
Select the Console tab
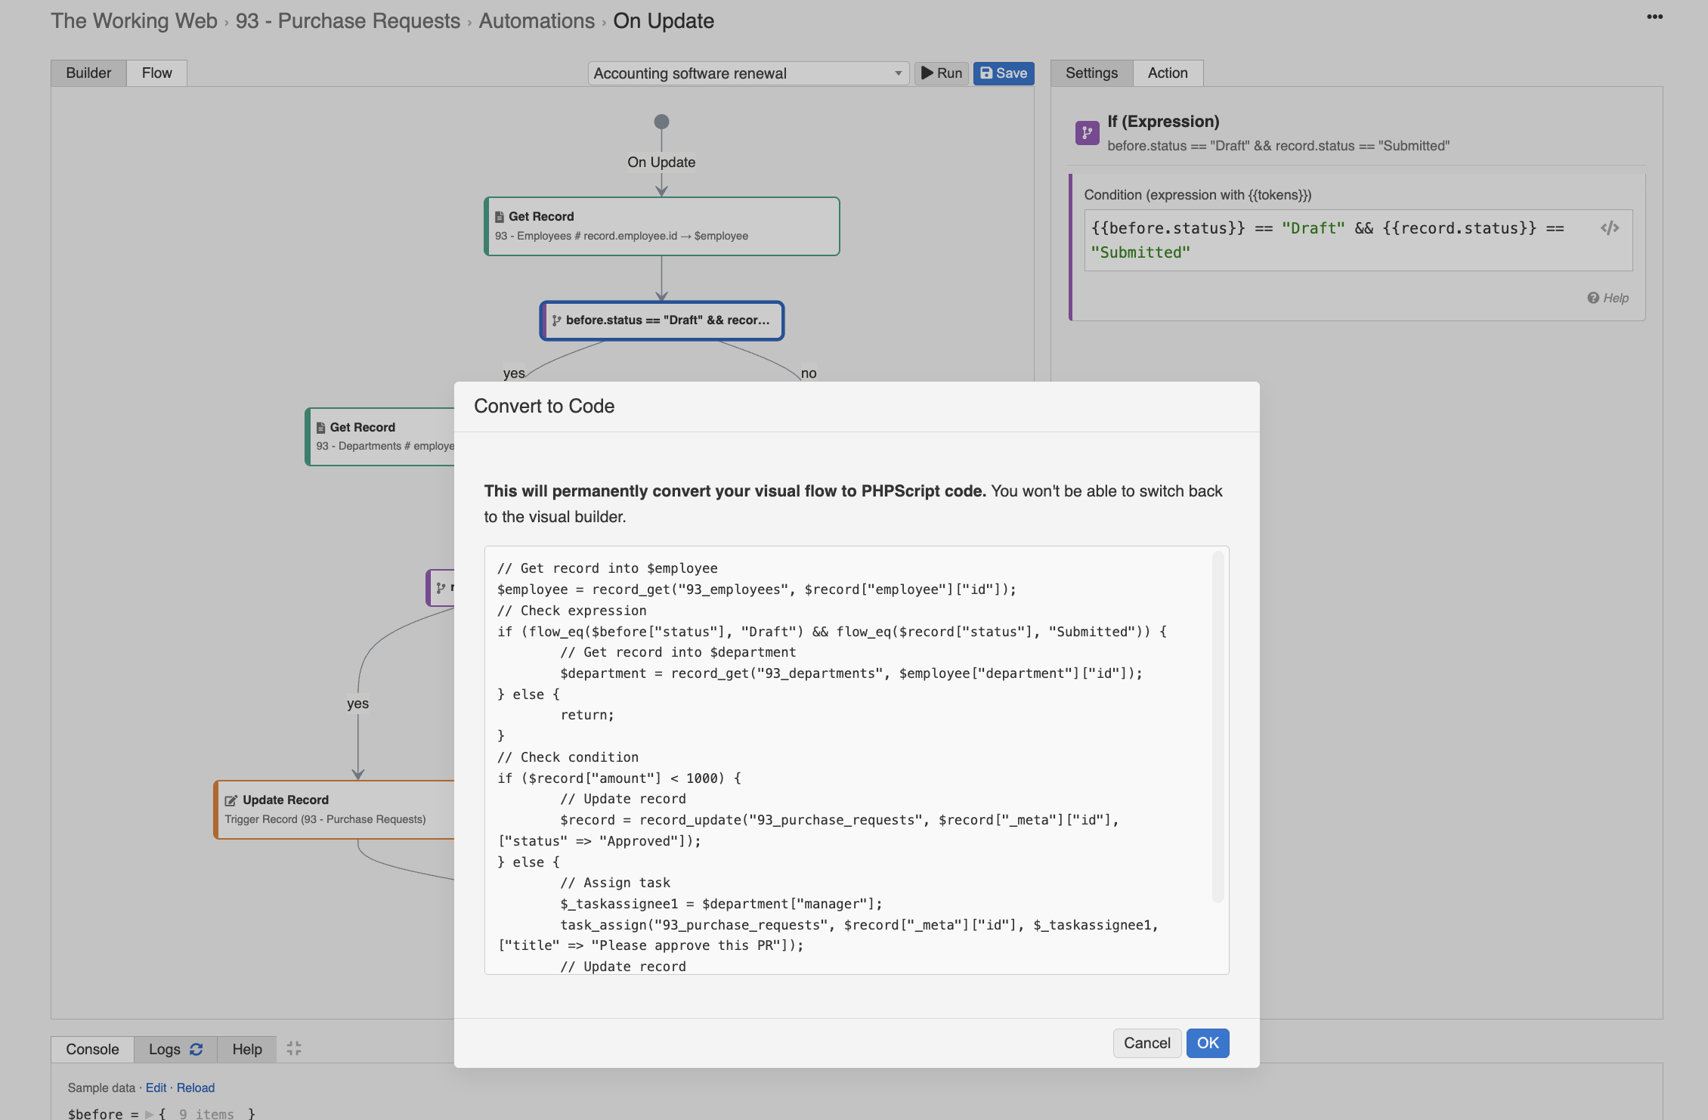[92, 1049]
